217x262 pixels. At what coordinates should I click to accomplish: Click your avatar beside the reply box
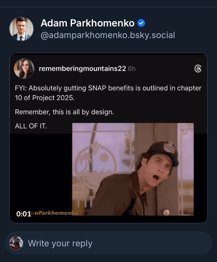[x=16, y=243]
